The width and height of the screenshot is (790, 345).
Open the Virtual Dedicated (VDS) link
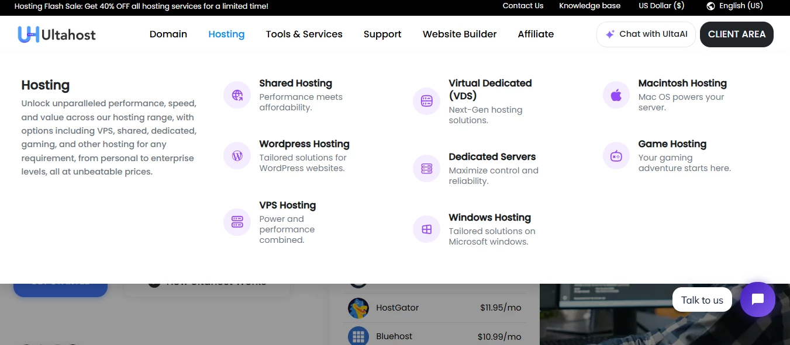tap(490, 89)
